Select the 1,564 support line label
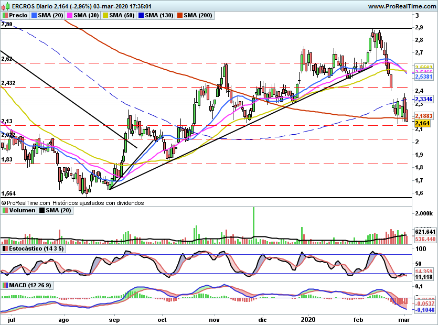 click(x=8, y=193)
